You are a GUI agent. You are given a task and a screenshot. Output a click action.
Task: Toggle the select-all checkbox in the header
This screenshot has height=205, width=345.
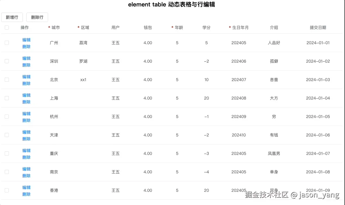(6, 27)
